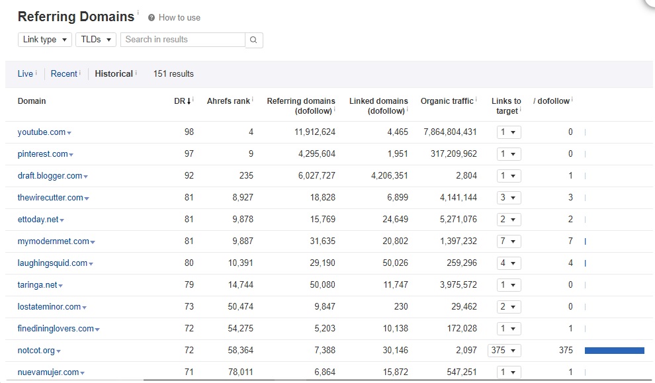Open the nuevamujer.com domain link
This screenshot has width=655, height=383.
(48, 372)
